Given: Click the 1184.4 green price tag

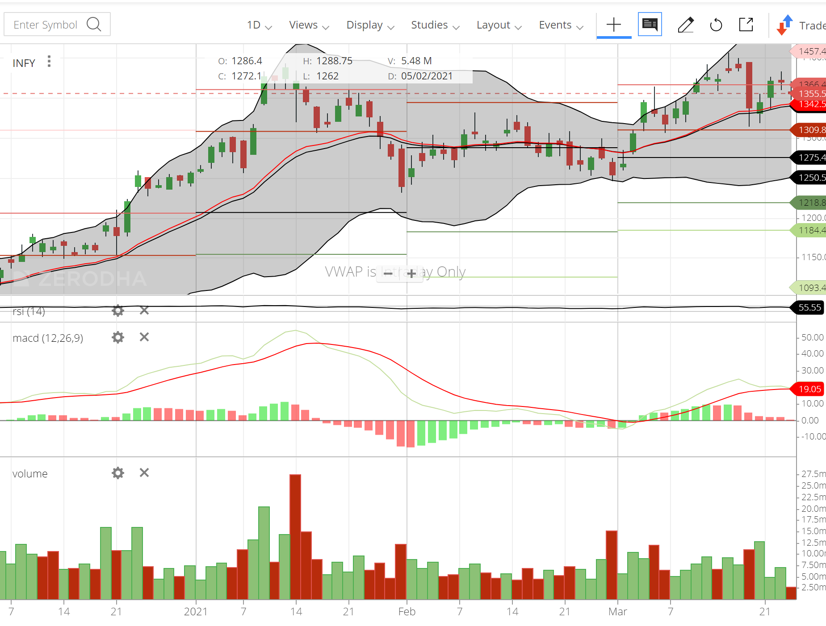Looking at the screenshot, I should (x=809, y=230).
